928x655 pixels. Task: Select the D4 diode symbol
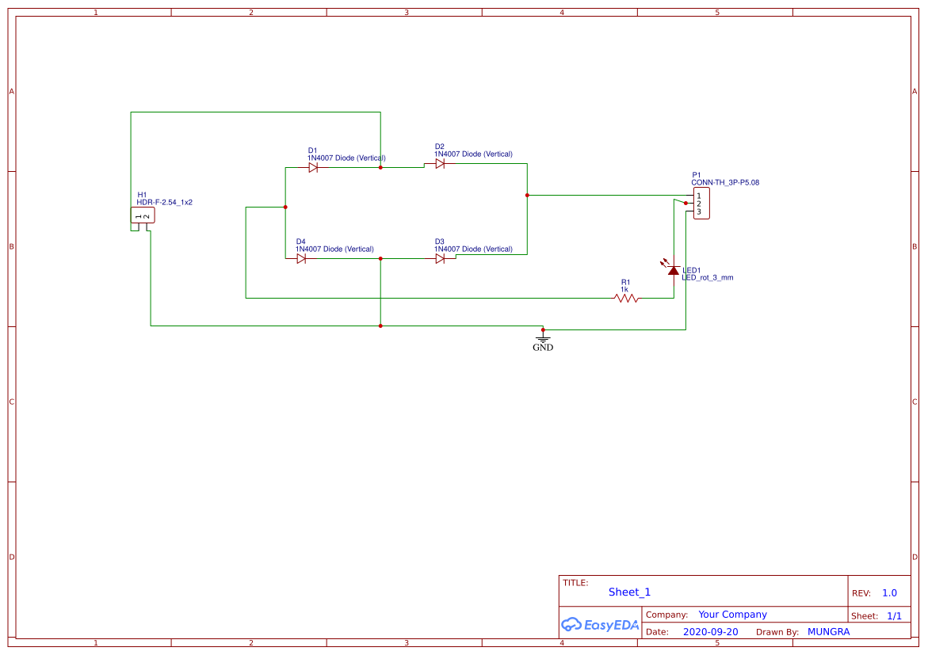[302, 257]
